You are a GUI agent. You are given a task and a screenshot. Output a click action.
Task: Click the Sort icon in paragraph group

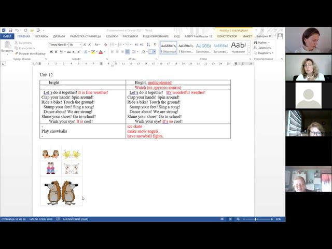pyautogui.click(x=149, y=45)
